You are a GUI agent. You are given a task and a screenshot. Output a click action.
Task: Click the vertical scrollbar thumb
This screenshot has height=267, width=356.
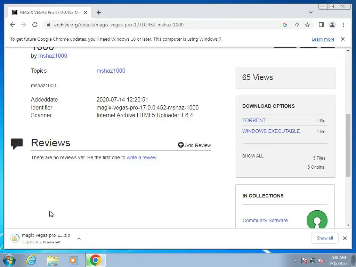[348, 145]
